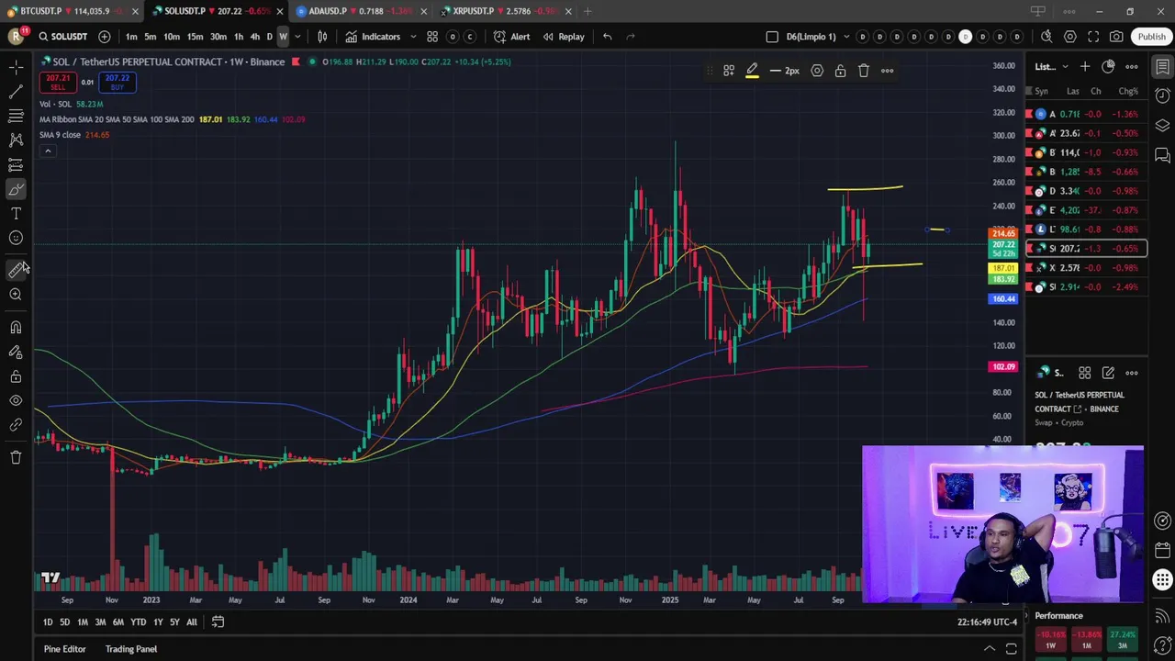Image resolution: width=1175 pixels, height=661 pixels.
Task: Open the Alerts panel clock icon
Action: (x=1162, y=95)
